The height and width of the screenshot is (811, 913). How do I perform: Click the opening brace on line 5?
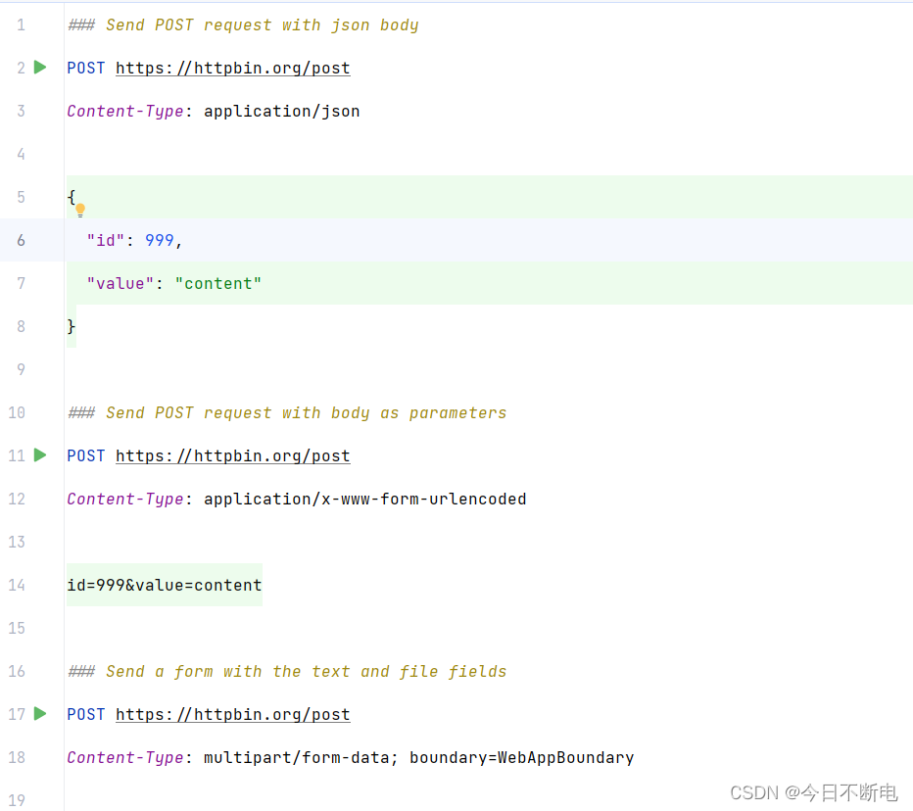[x=72, y=197]
